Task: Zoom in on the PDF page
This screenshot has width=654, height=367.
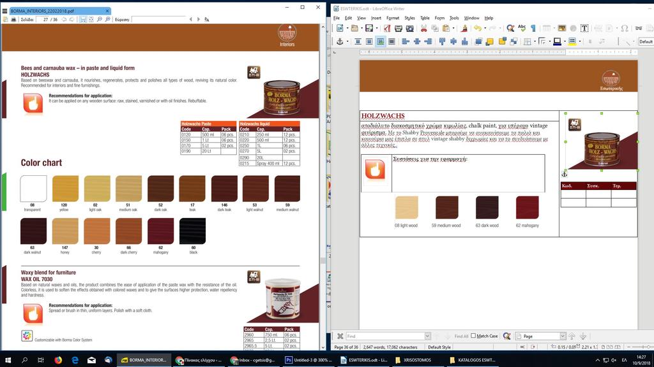Action: click(x=107, y=20)
